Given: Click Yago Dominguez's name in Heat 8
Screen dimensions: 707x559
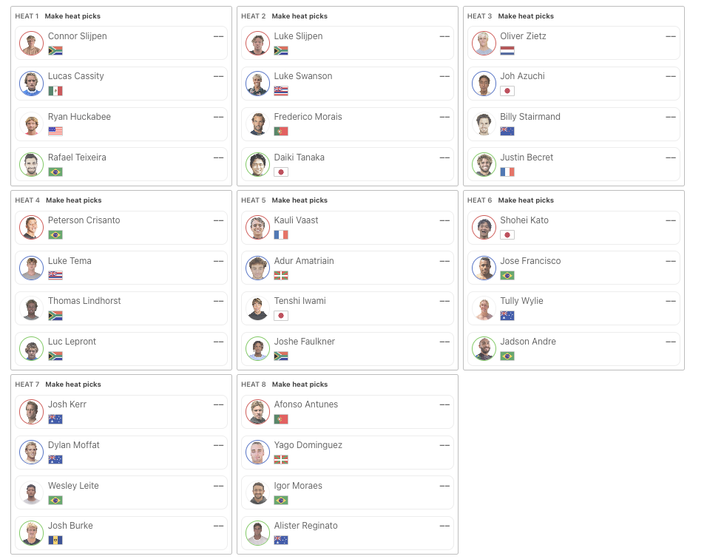Looking at the screenshot, I should pos(308,445).
